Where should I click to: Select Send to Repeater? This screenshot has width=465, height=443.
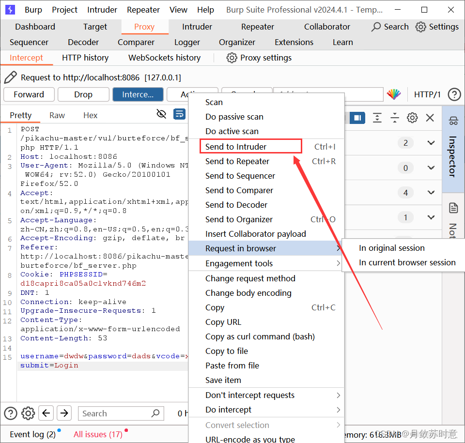[x=266, y=161]
